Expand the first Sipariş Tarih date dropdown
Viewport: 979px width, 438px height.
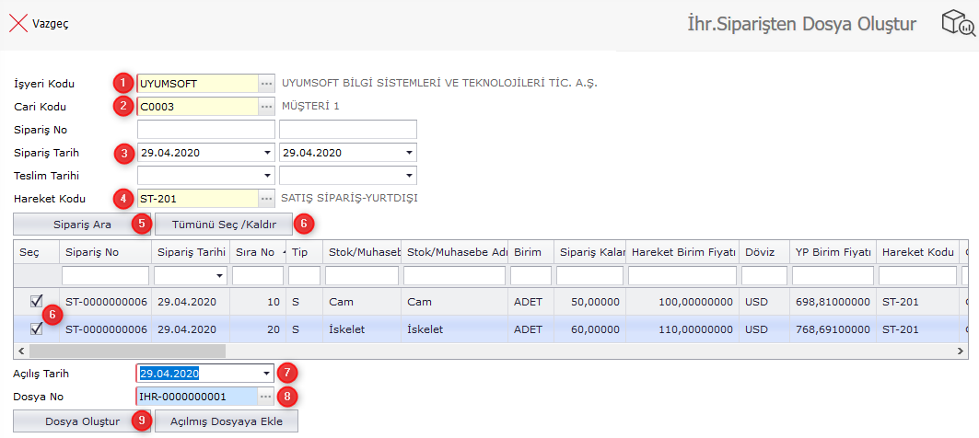pyautogui.click(x=267, y=153)
